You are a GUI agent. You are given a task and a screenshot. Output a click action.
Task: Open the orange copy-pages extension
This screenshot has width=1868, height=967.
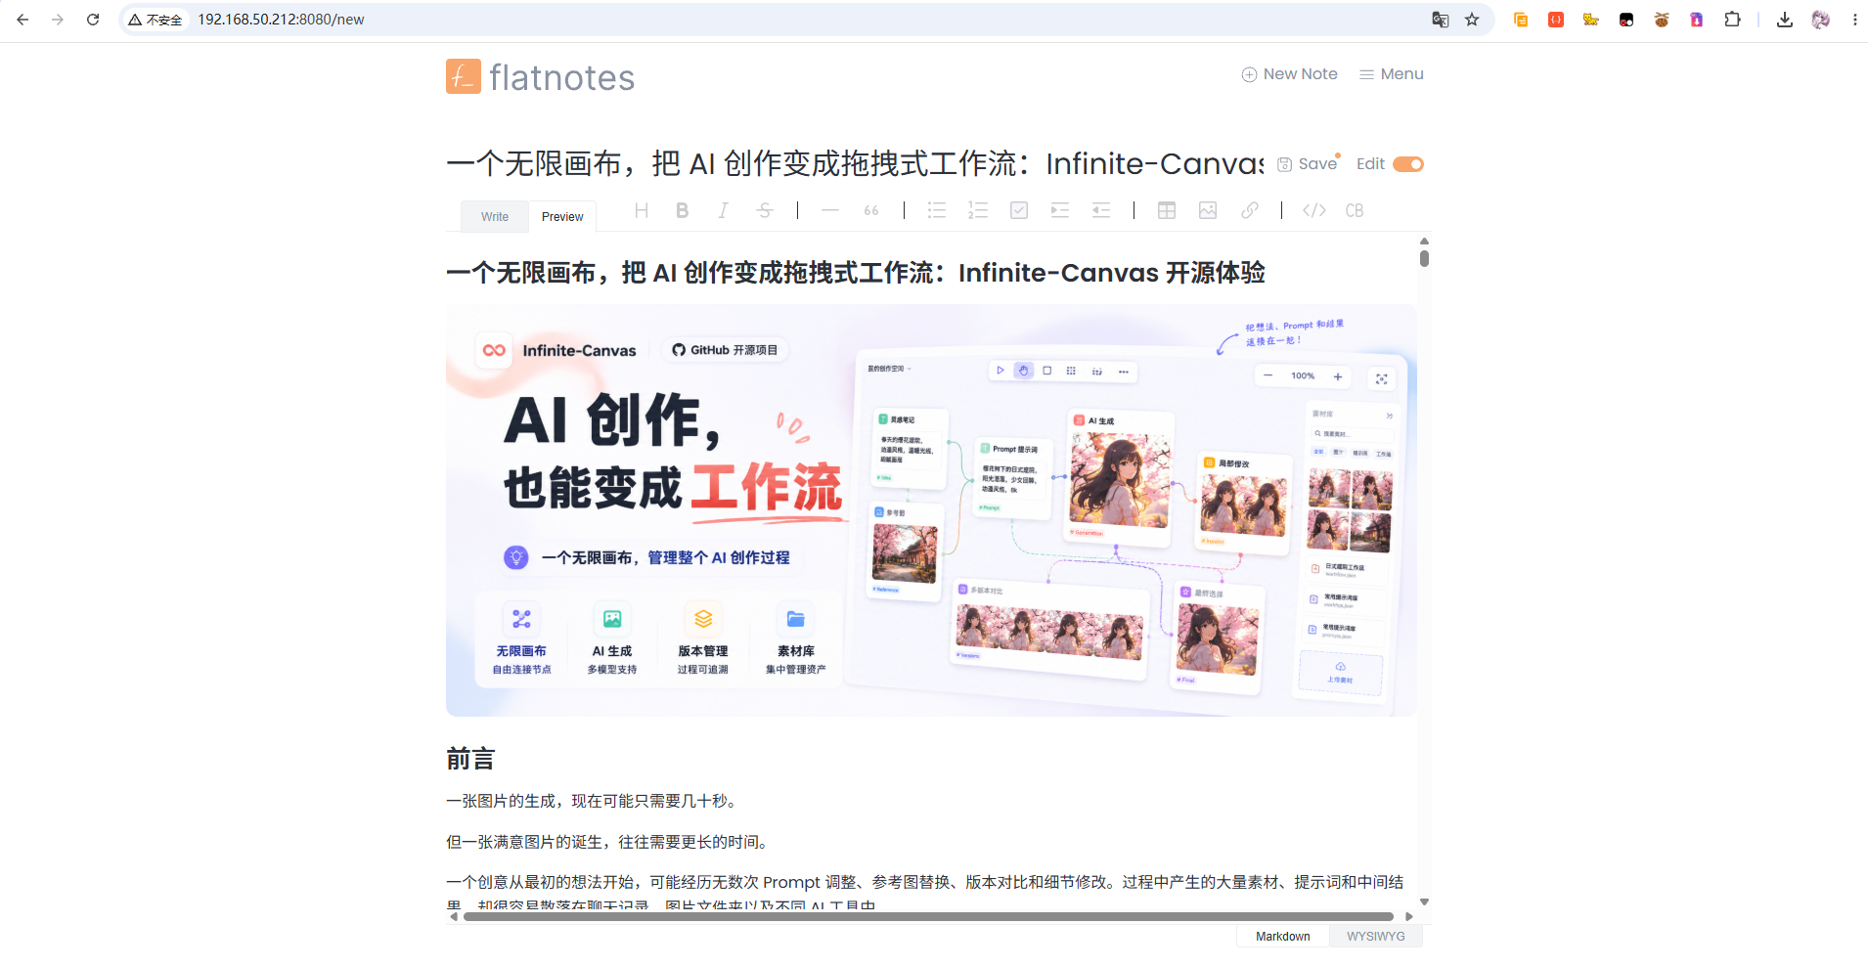pyautogui.click(x=1521, y=20)
